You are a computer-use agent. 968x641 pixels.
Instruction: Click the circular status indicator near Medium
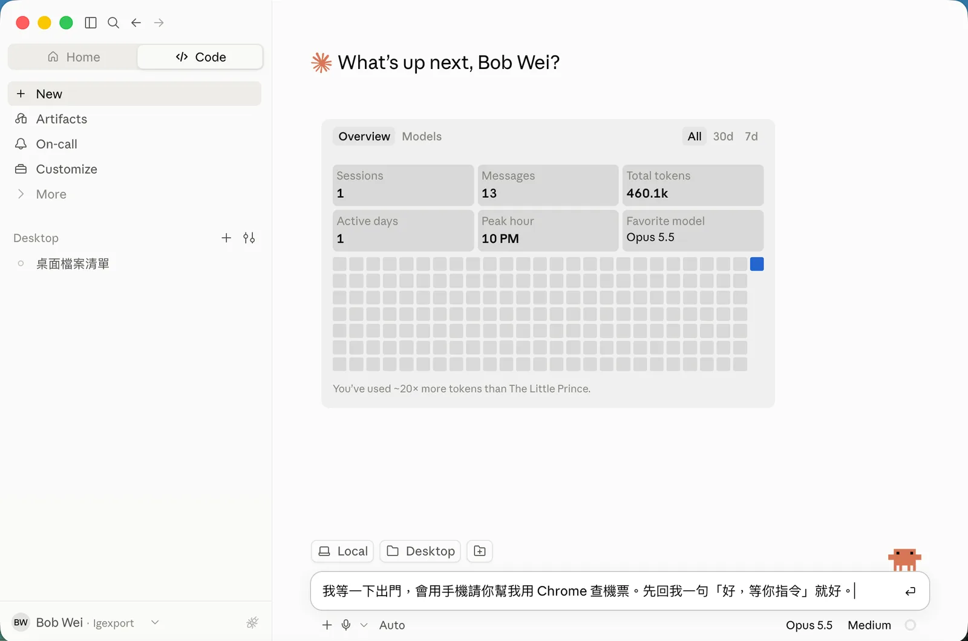tap(910, 625)
